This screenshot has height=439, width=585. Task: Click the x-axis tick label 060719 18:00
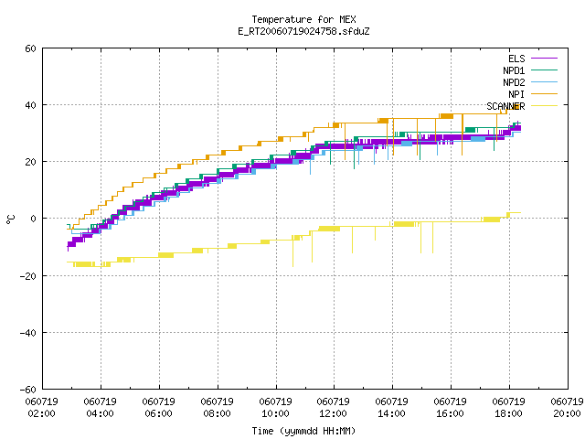coord(508,408)
